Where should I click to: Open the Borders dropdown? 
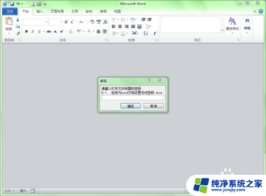point(127,33)
